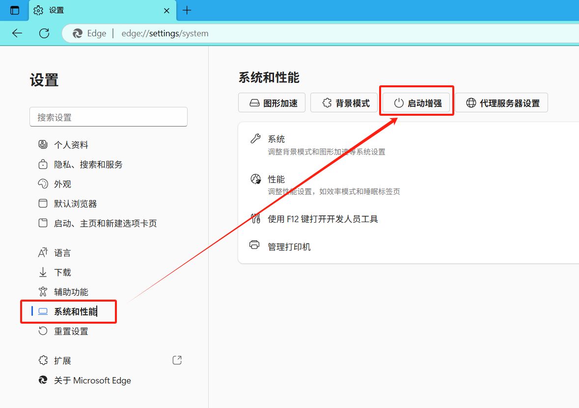
Task: Click the icon beside 启动、主页和新建选项卡页
Action: pyautogui.click(x=43, y=223)
